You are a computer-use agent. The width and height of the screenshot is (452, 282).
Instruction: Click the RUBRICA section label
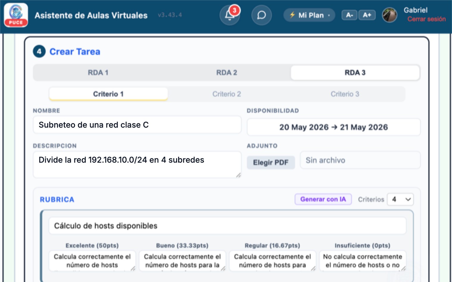[57, 199]
